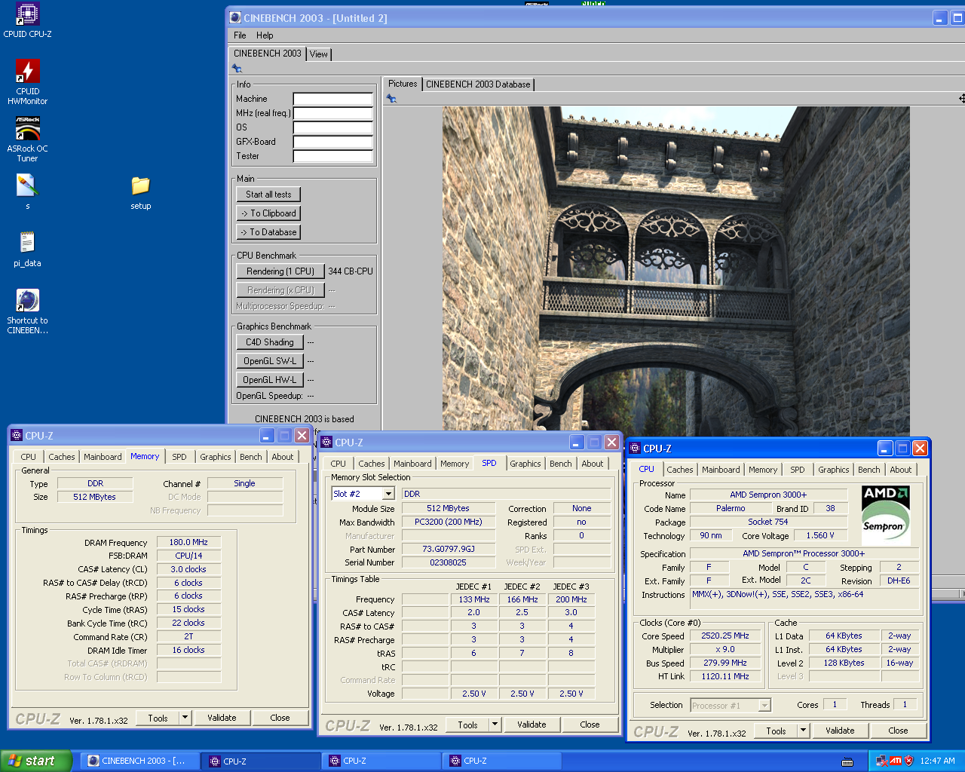Click Validate in CPU-Z Memory window
The image size is (965, 772).
coord(222,718)
